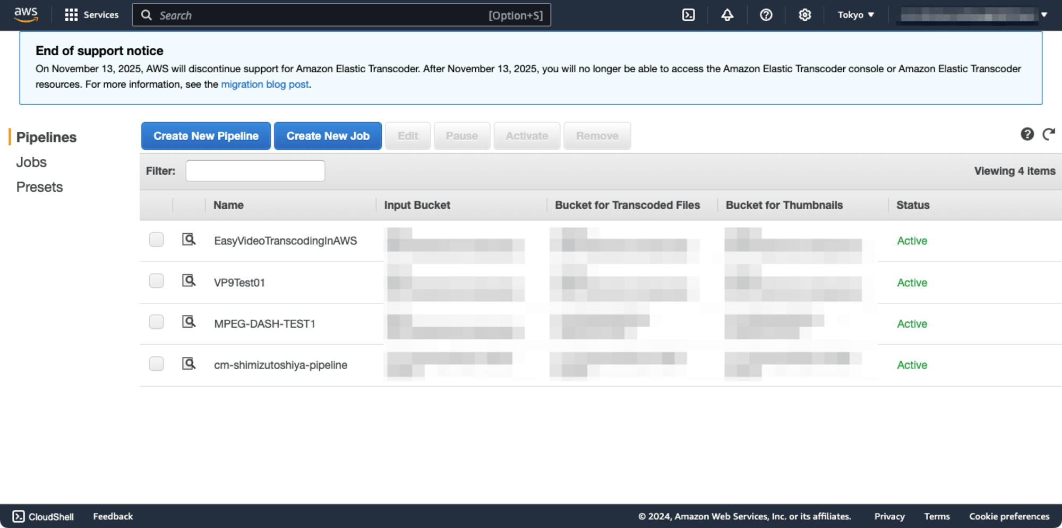Click the AWS logo home icon
The width and height of the screenshot is (1062, 528).
click(x=25, y=14)
